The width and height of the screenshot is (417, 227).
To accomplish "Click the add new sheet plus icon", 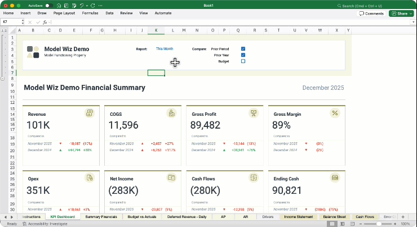I will [402, 216].
